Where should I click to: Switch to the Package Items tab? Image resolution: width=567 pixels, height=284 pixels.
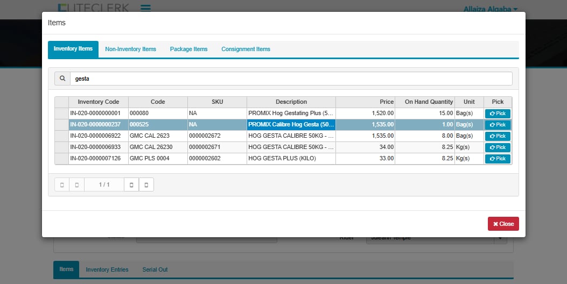189,49
